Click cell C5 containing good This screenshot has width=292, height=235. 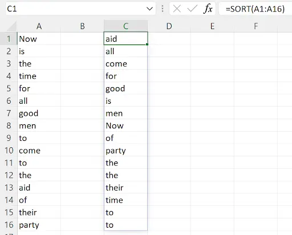(125, 88)
